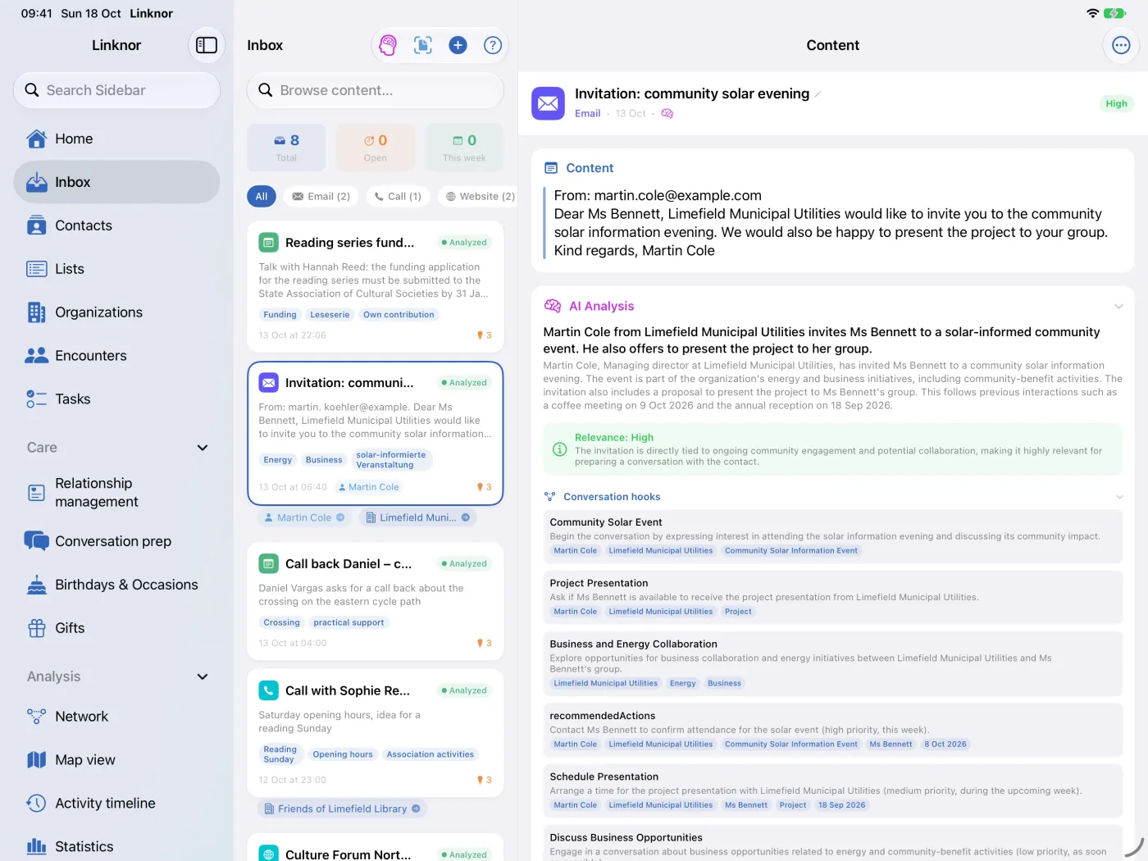Open Conversation prep in sidebar
This screenshot has height=861, width=1148.
[116, 541]
